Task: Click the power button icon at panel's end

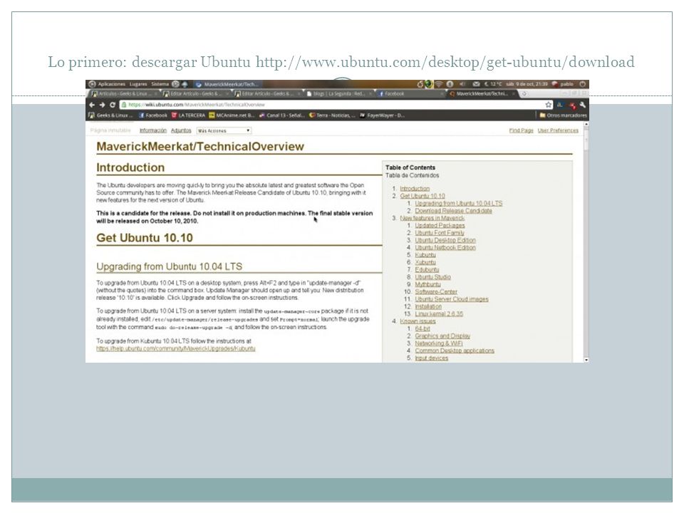Action: [582, 84]
